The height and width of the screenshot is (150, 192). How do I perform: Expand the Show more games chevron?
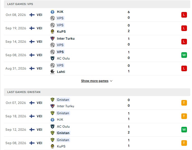(x=111, y=81)
